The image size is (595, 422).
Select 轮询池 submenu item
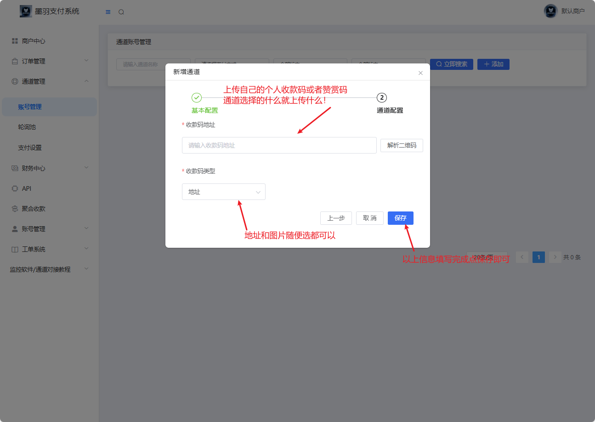click(27, 127)
